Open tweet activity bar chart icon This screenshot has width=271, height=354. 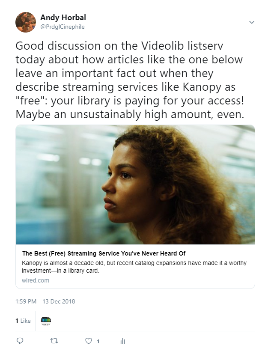pyautogui.click(x=122, y=341)
